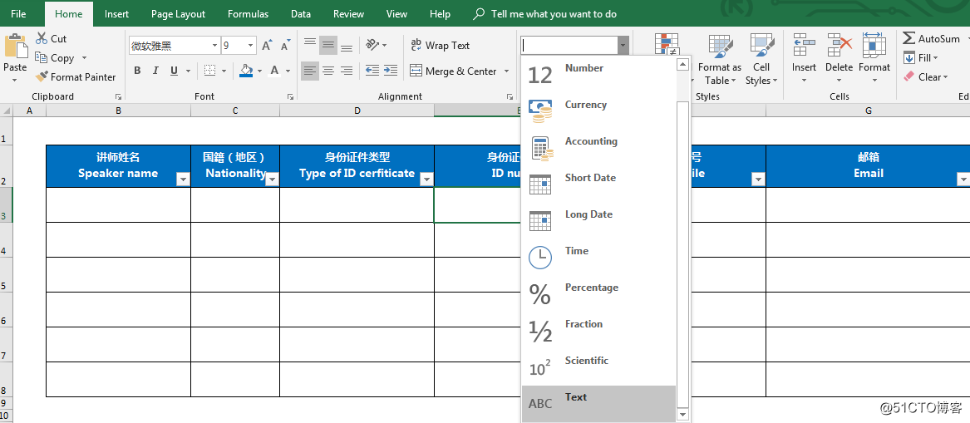Viewport: 970px width, 423px height.
Task: Increase indent icon
Action: click(391, 71)
